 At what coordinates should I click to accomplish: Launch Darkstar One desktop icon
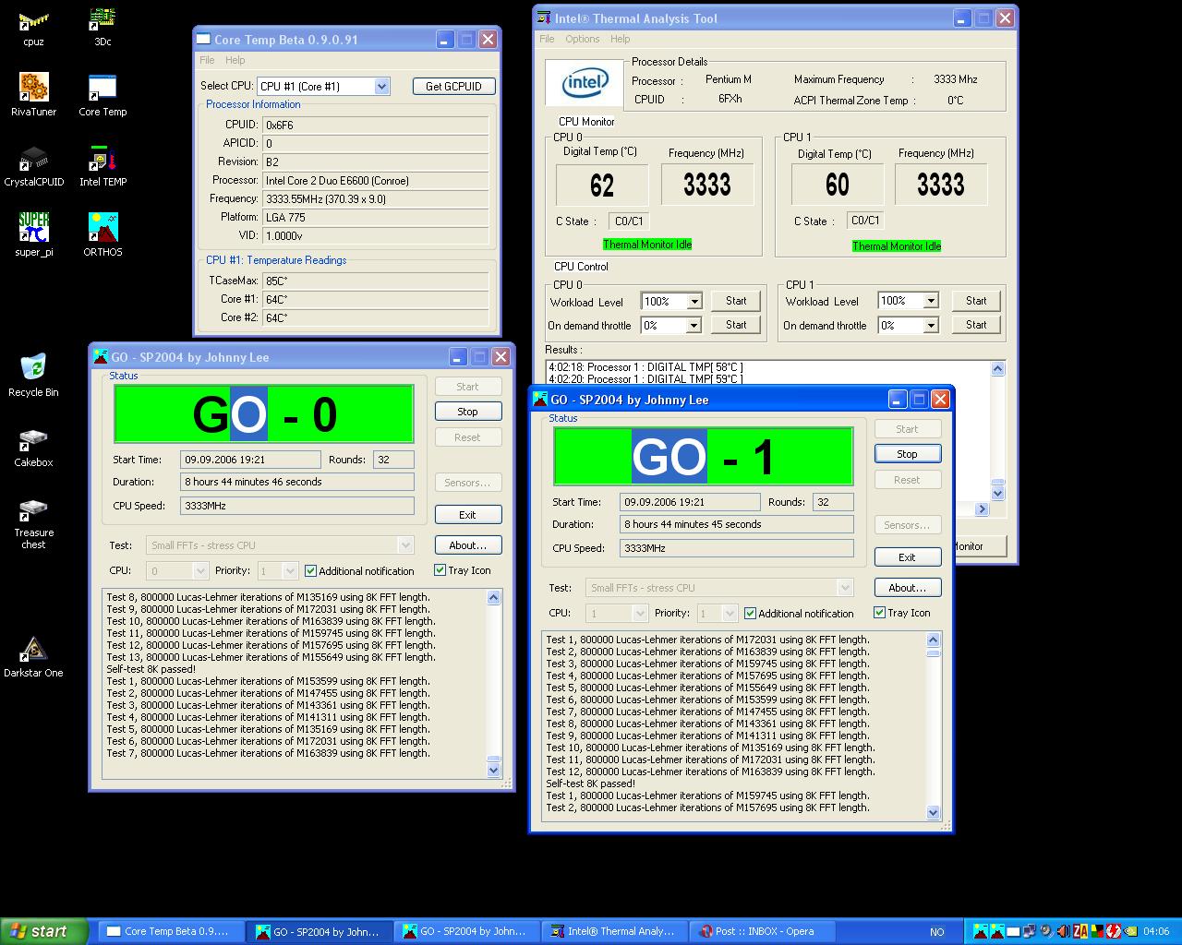tap(33, 657)
